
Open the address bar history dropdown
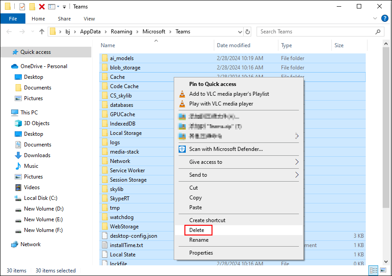point(240,32)
